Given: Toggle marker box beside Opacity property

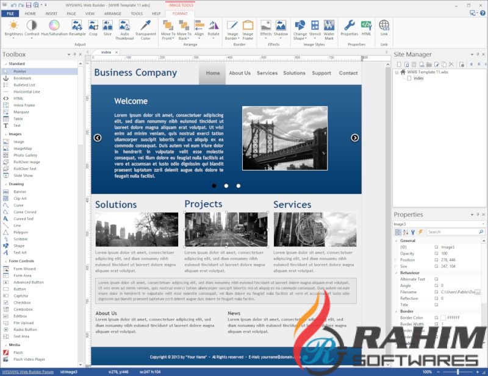Looking at the screenshot, I should (x=436, y=254).
